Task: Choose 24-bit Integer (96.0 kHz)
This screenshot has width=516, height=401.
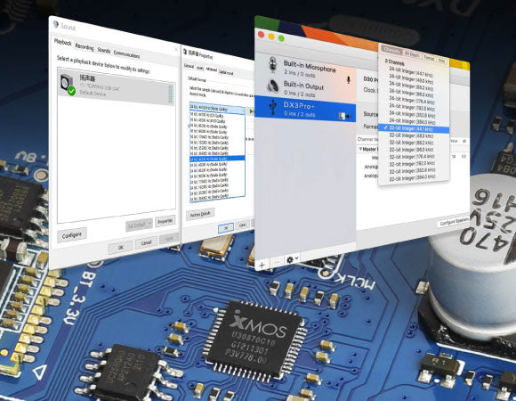Action: pyautogui.click(x=411, y=93)
